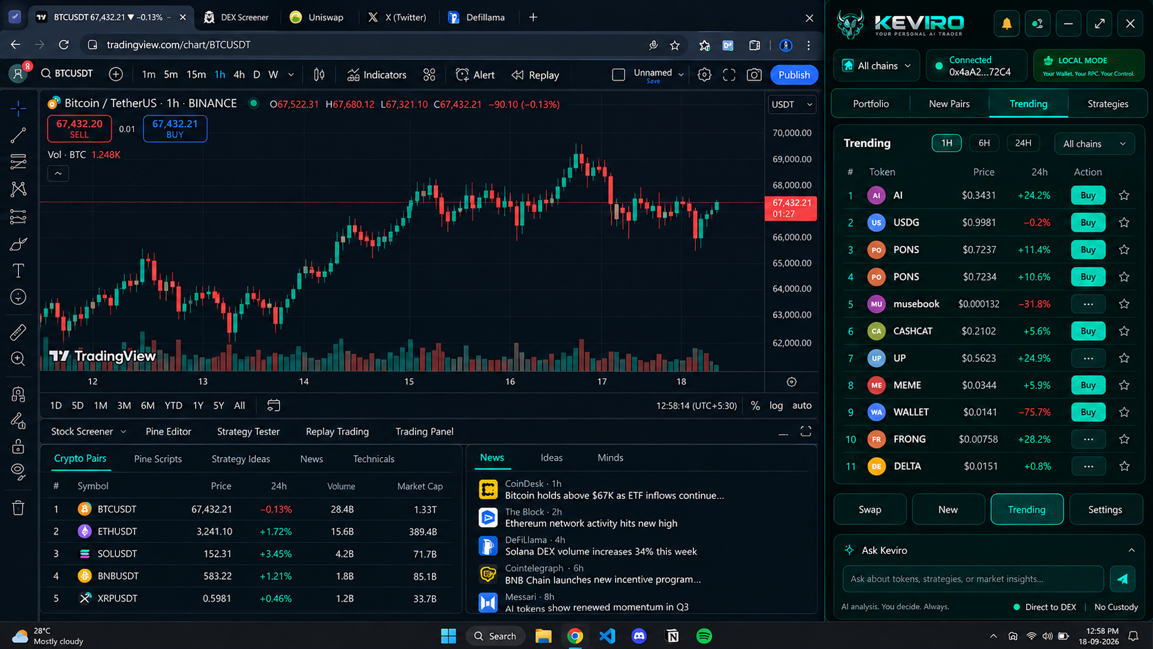Open the Swap button in Keviro
The height and width of the screenshot is (649, 1153).
pos(870,510)
